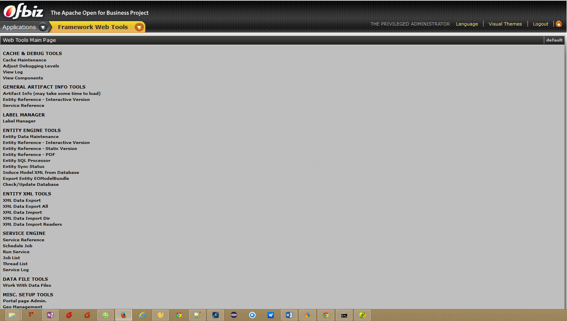This screenshot has width=567, height=321.
Task: Open Internet Explorer from the taskbar
Action: pyautogui.click(x=142, y=315)
